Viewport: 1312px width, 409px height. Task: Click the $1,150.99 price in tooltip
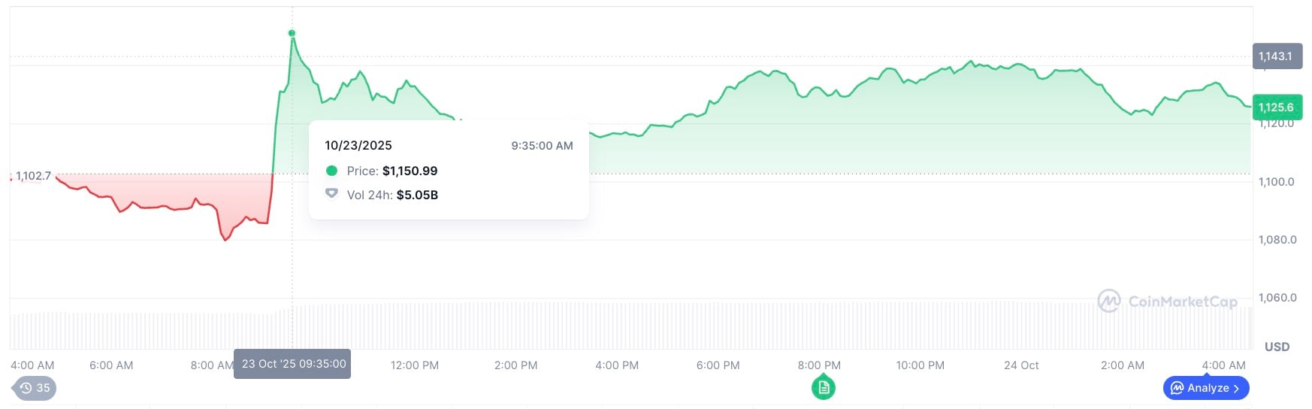pos(410,171)
